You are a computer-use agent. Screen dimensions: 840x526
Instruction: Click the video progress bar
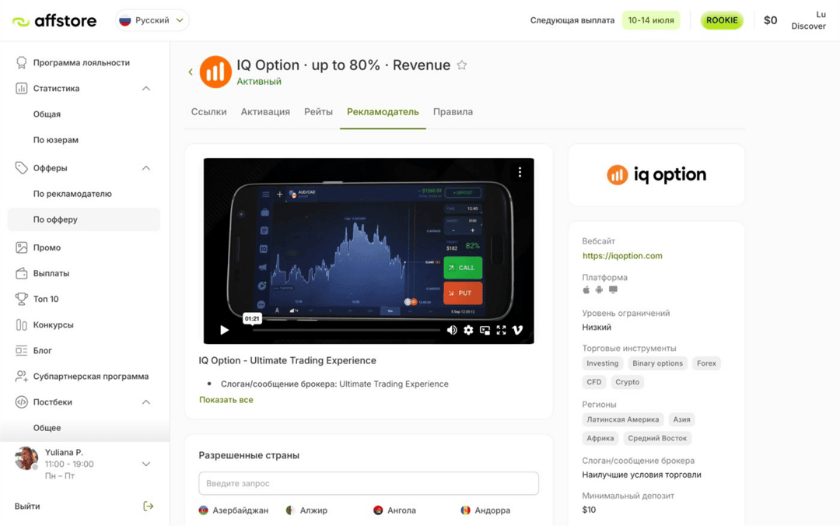click(x=345, y=330)
